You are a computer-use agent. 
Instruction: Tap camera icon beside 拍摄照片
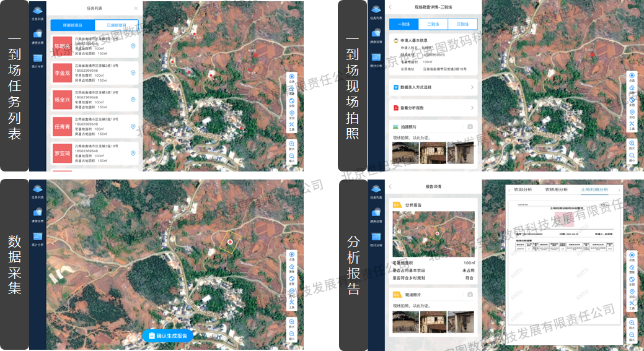(470, 127)
